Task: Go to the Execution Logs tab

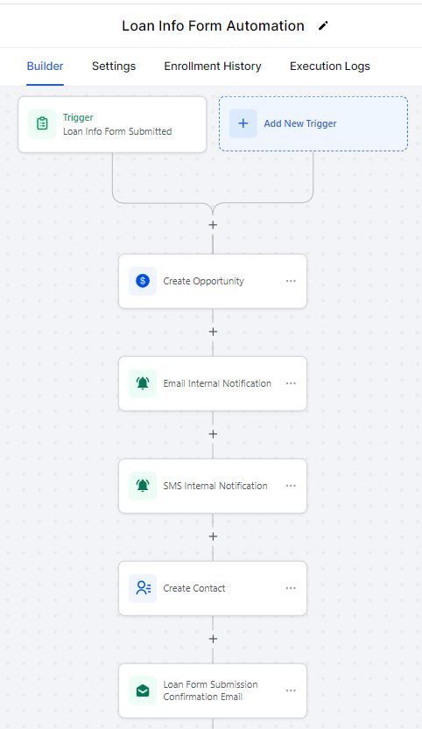Action: click(330, 67)
